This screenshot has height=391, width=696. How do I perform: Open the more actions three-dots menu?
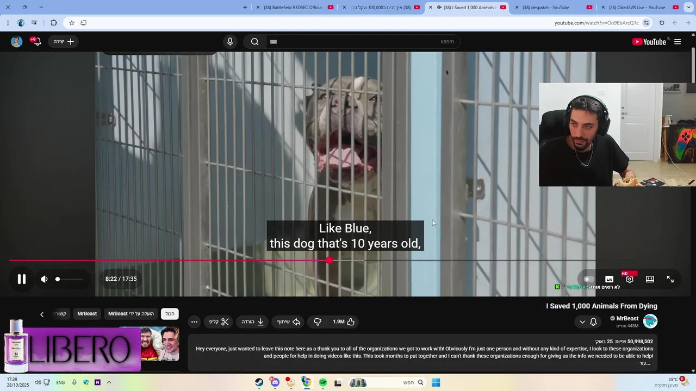194,322
